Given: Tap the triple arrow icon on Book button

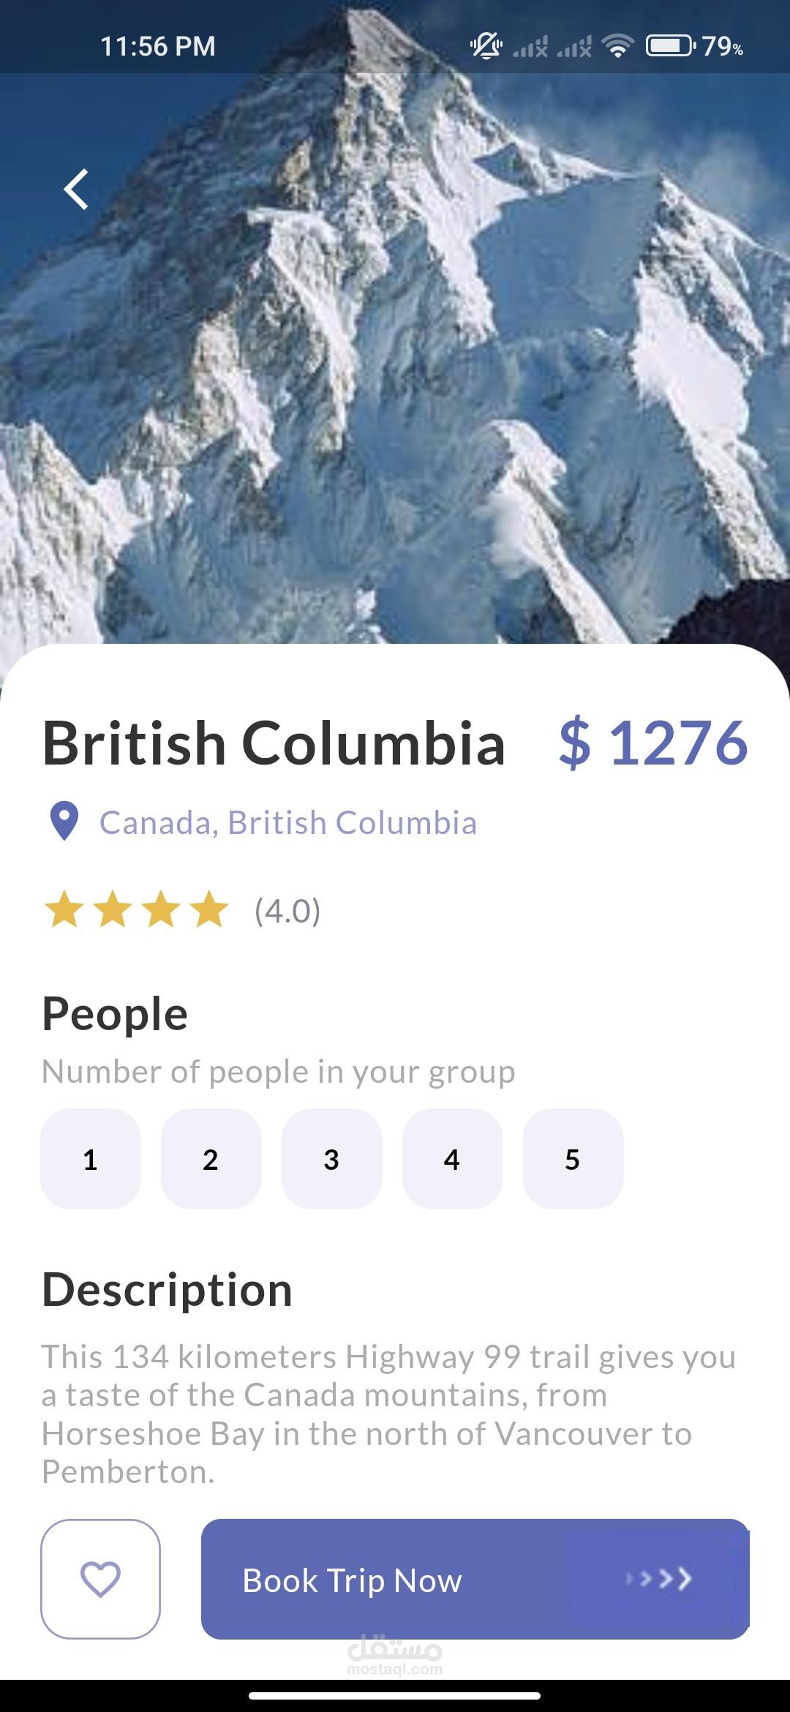Looking at the screenshot, I should coord(658,1578).
